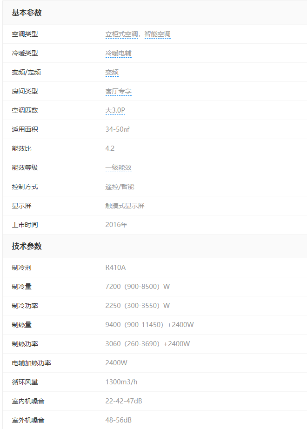This screenshot has width=307, height=429.
Task: Click the 7200（900-8500）W cooling capacity value
Action: pyautogui.click(x=137, y=287)
